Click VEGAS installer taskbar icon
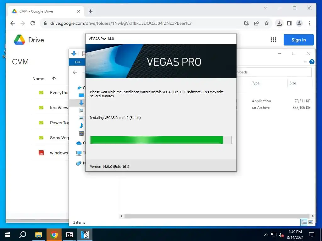322x241 pixels. [85, 235]
